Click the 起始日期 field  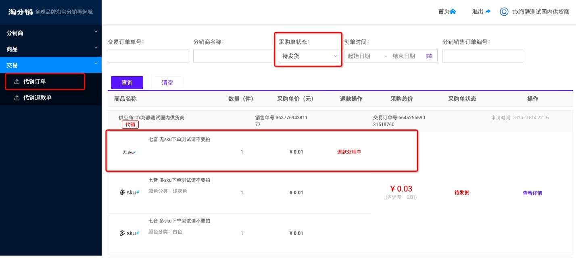(359, 56)
